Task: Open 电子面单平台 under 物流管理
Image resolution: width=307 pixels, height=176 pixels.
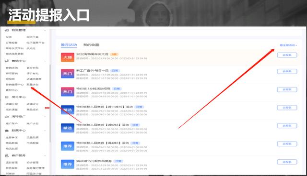Action: [35, 43]
